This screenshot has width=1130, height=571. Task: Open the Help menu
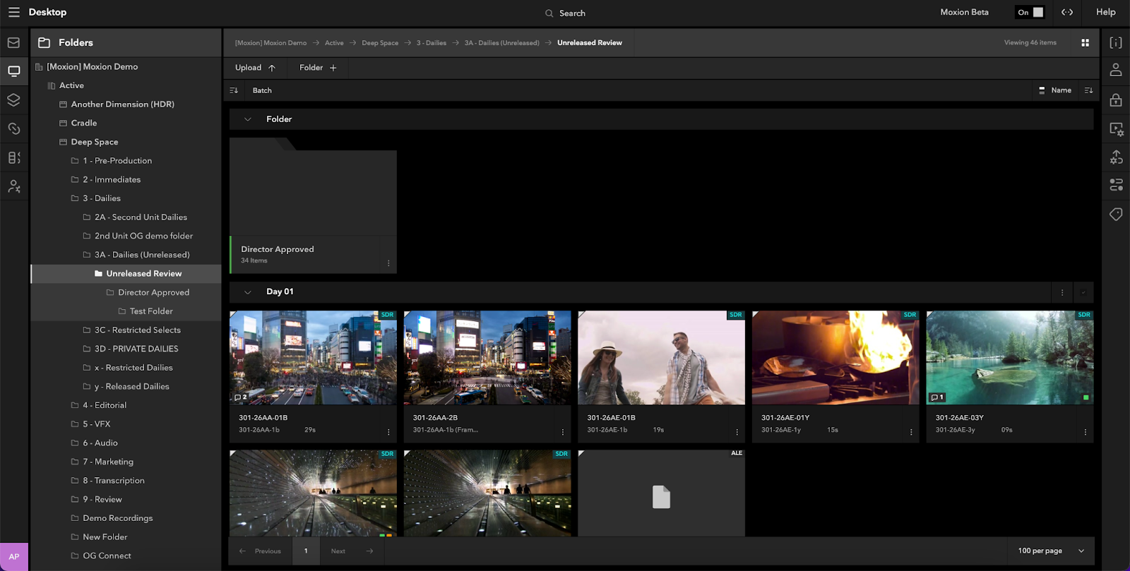click(1105, 13)
